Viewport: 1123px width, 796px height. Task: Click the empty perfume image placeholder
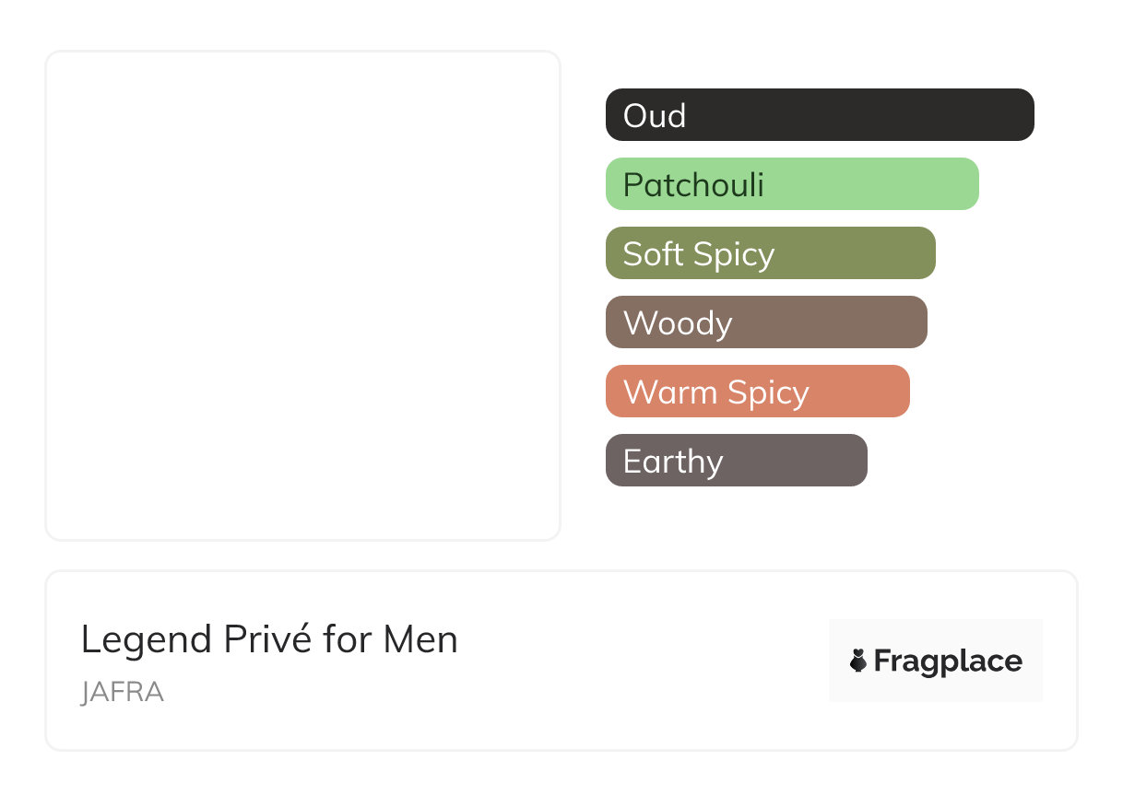303,296
